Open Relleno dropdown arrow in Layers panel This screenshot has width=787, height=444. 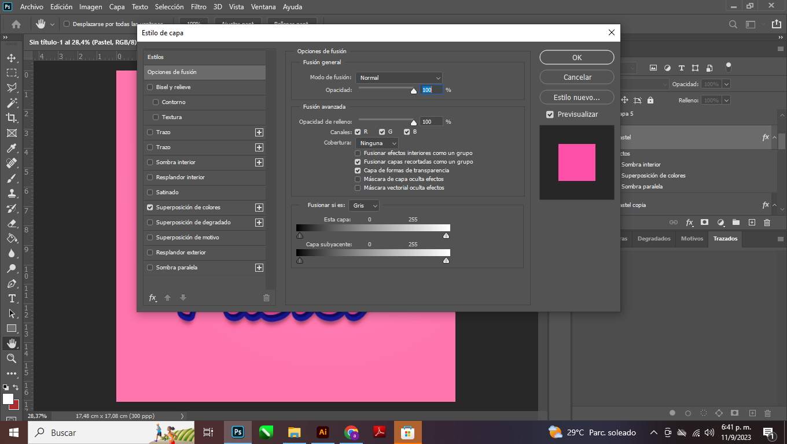pyautogui.click(x=726, y=100)
